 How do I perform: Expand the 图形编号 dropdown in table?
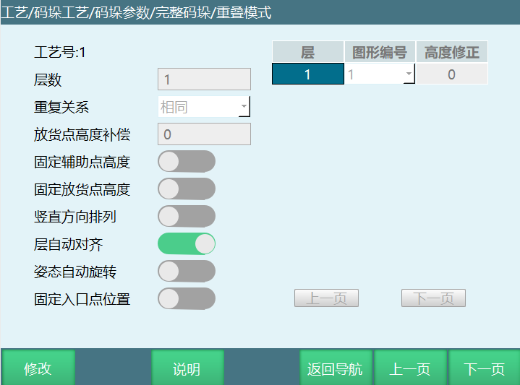click(380, 74)
